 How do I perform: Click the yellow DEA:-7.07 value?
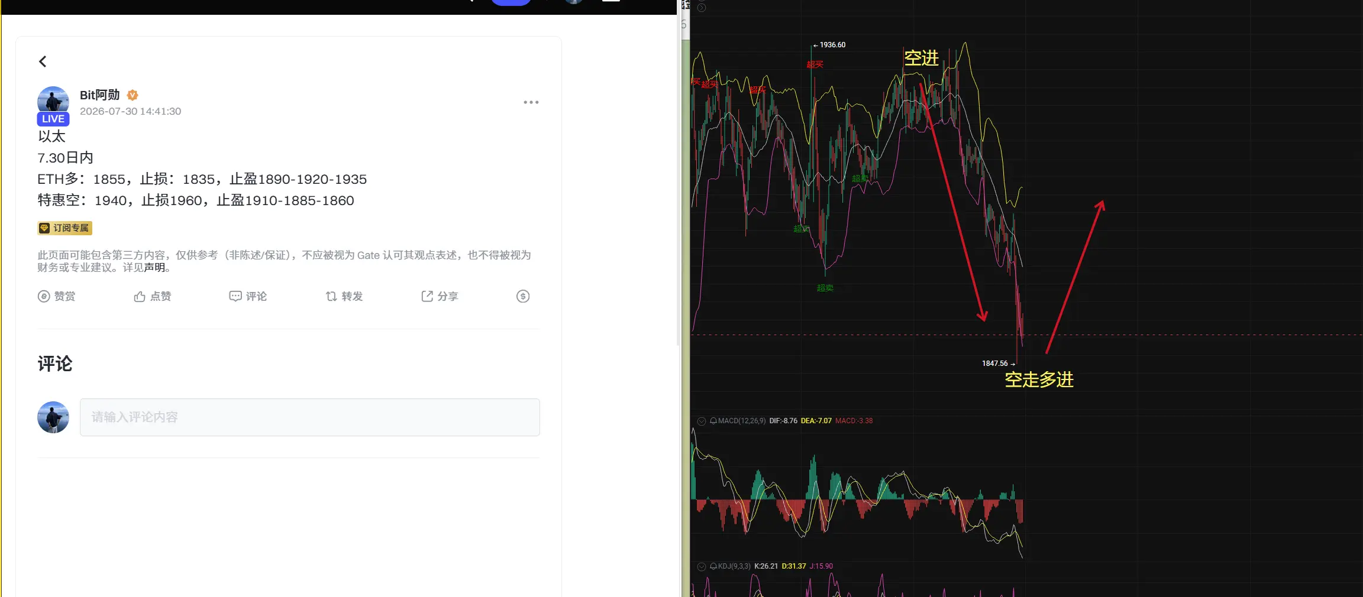point(816,421)
